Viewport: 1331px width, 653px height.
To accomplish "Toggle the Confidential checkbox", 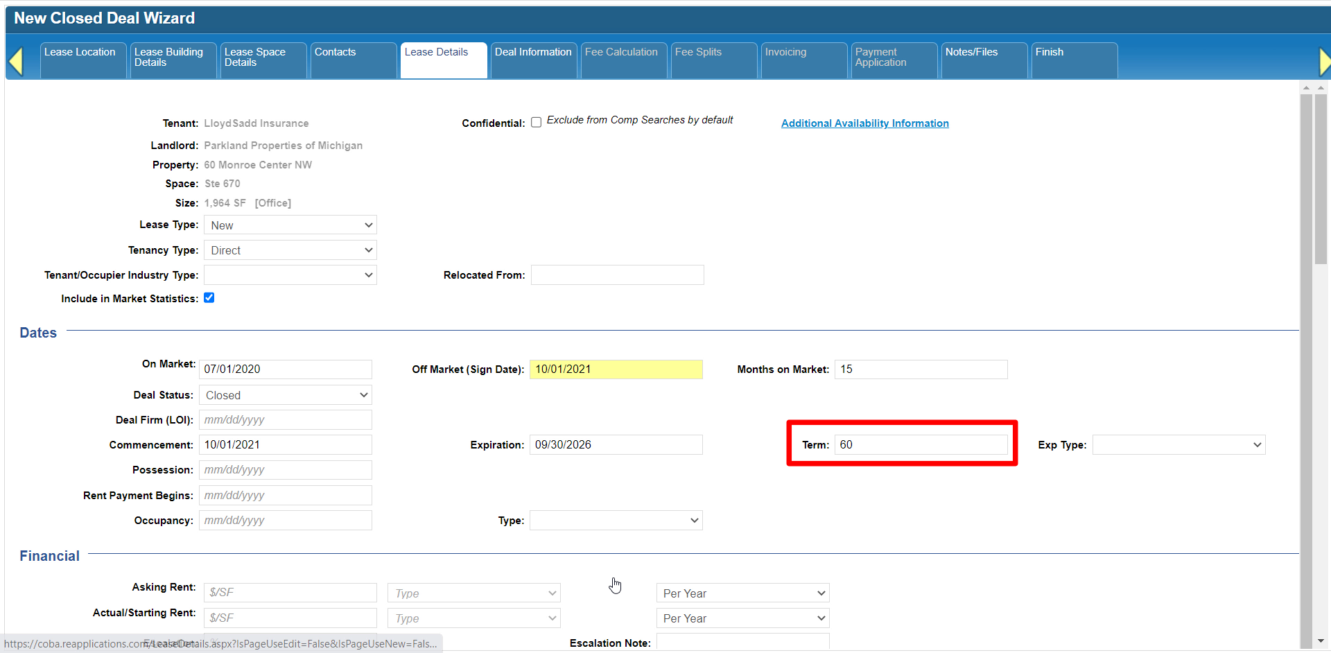I will click(536, 123).
